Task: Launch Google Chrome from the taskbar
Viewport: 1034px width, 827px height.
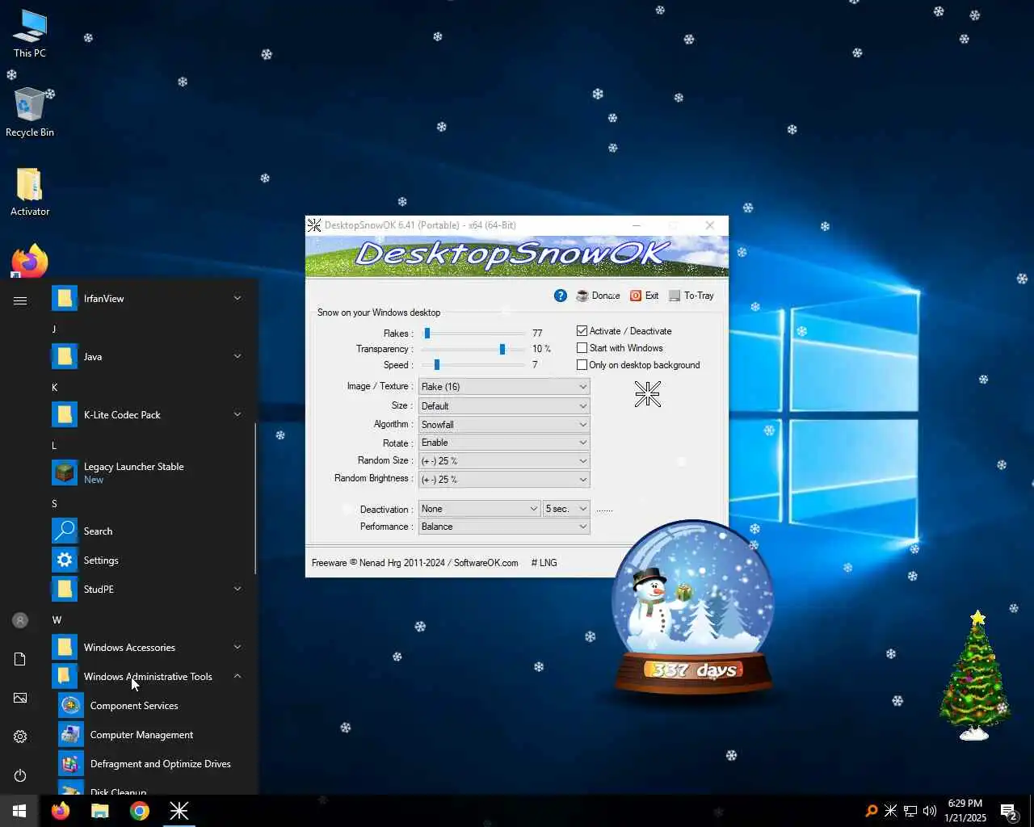Action: pos(140,811)
